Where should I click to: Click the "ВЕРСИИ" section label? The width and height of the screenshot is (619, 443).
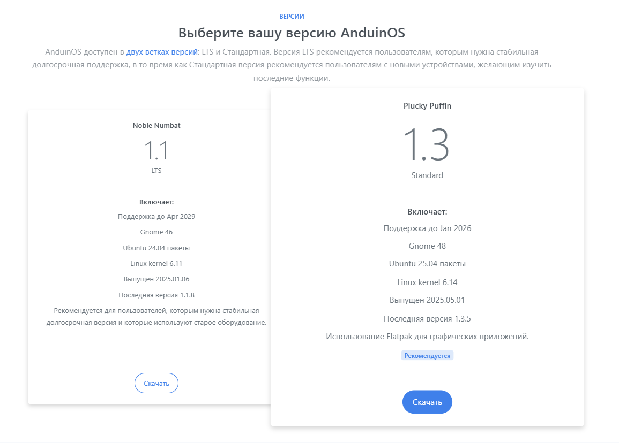(x=292, y=17)
